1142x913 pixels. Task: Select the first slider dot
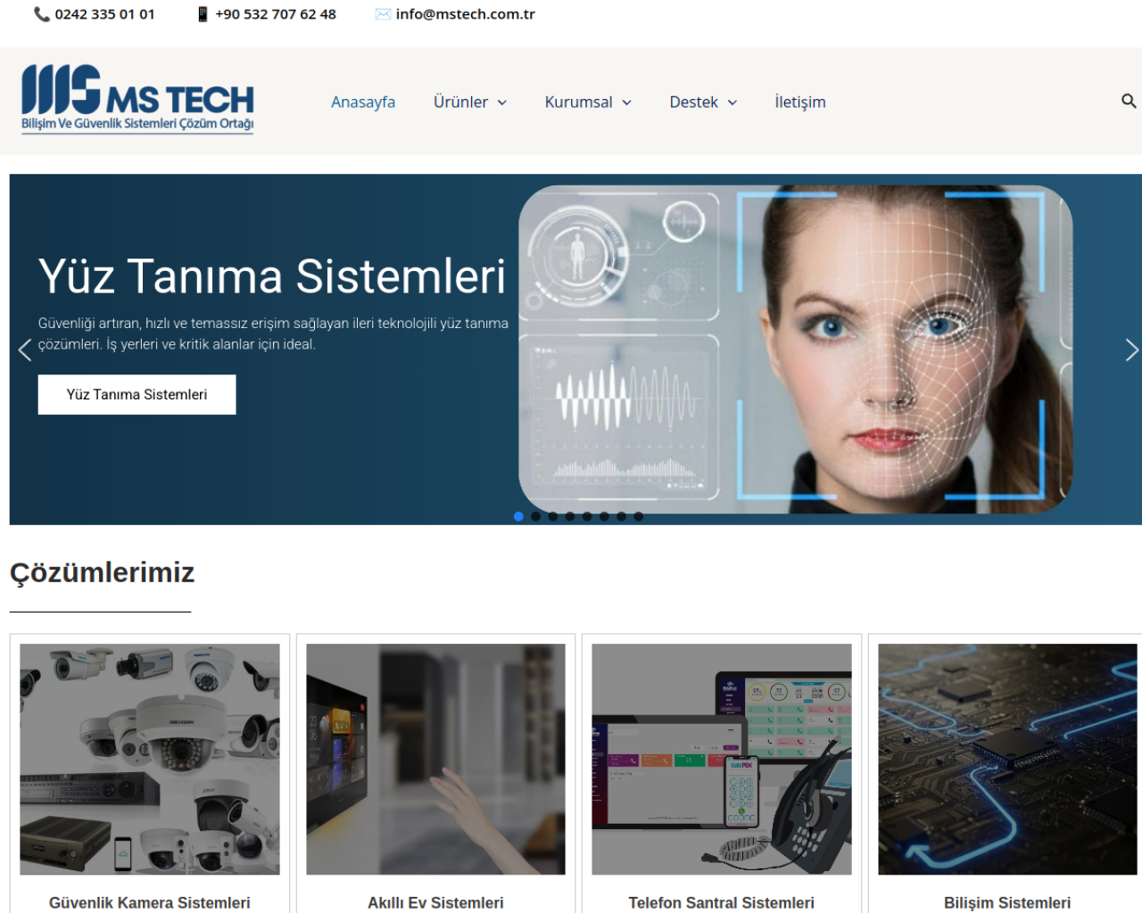518,516
